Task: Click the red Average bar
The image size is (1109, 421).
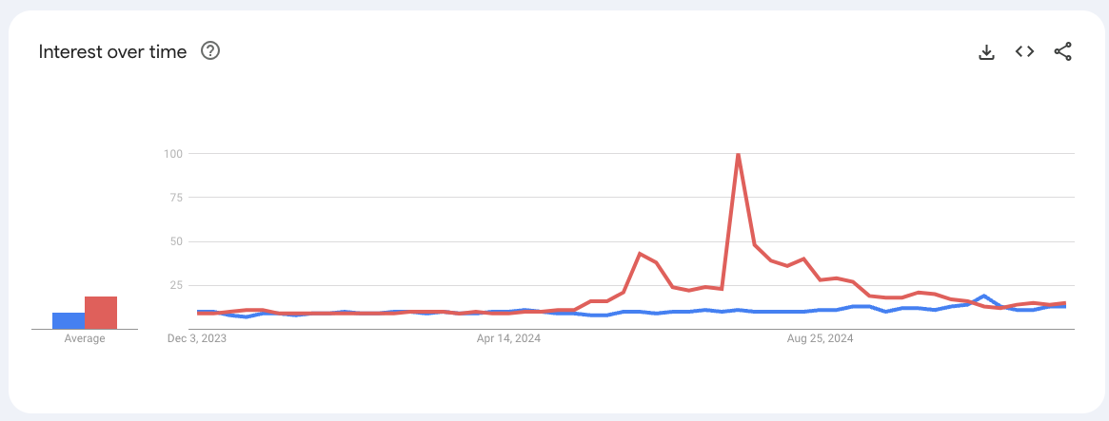Action: tap(101, 313)
